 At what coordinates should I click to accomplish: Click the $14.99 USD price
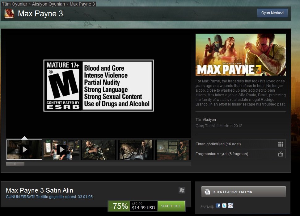[x=143, y=208]
